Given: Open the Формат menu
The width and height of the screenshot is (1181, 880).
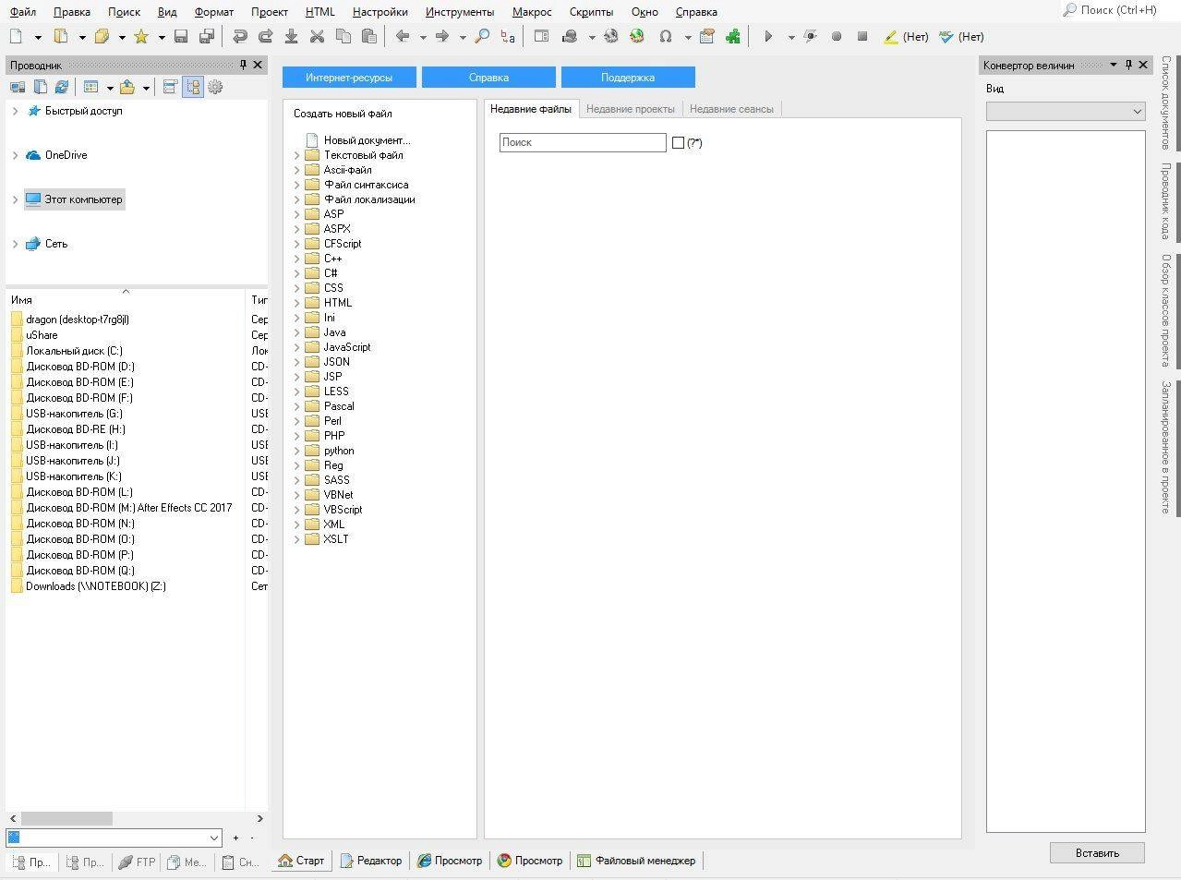Looking at the screenshot, I should [x=214, y=12].
